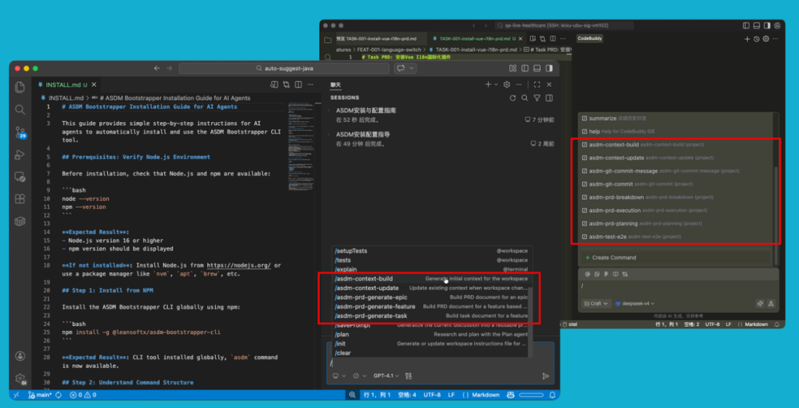
Task: Toggle primary sidebar in the front window
Action: [x=525, y=68]
